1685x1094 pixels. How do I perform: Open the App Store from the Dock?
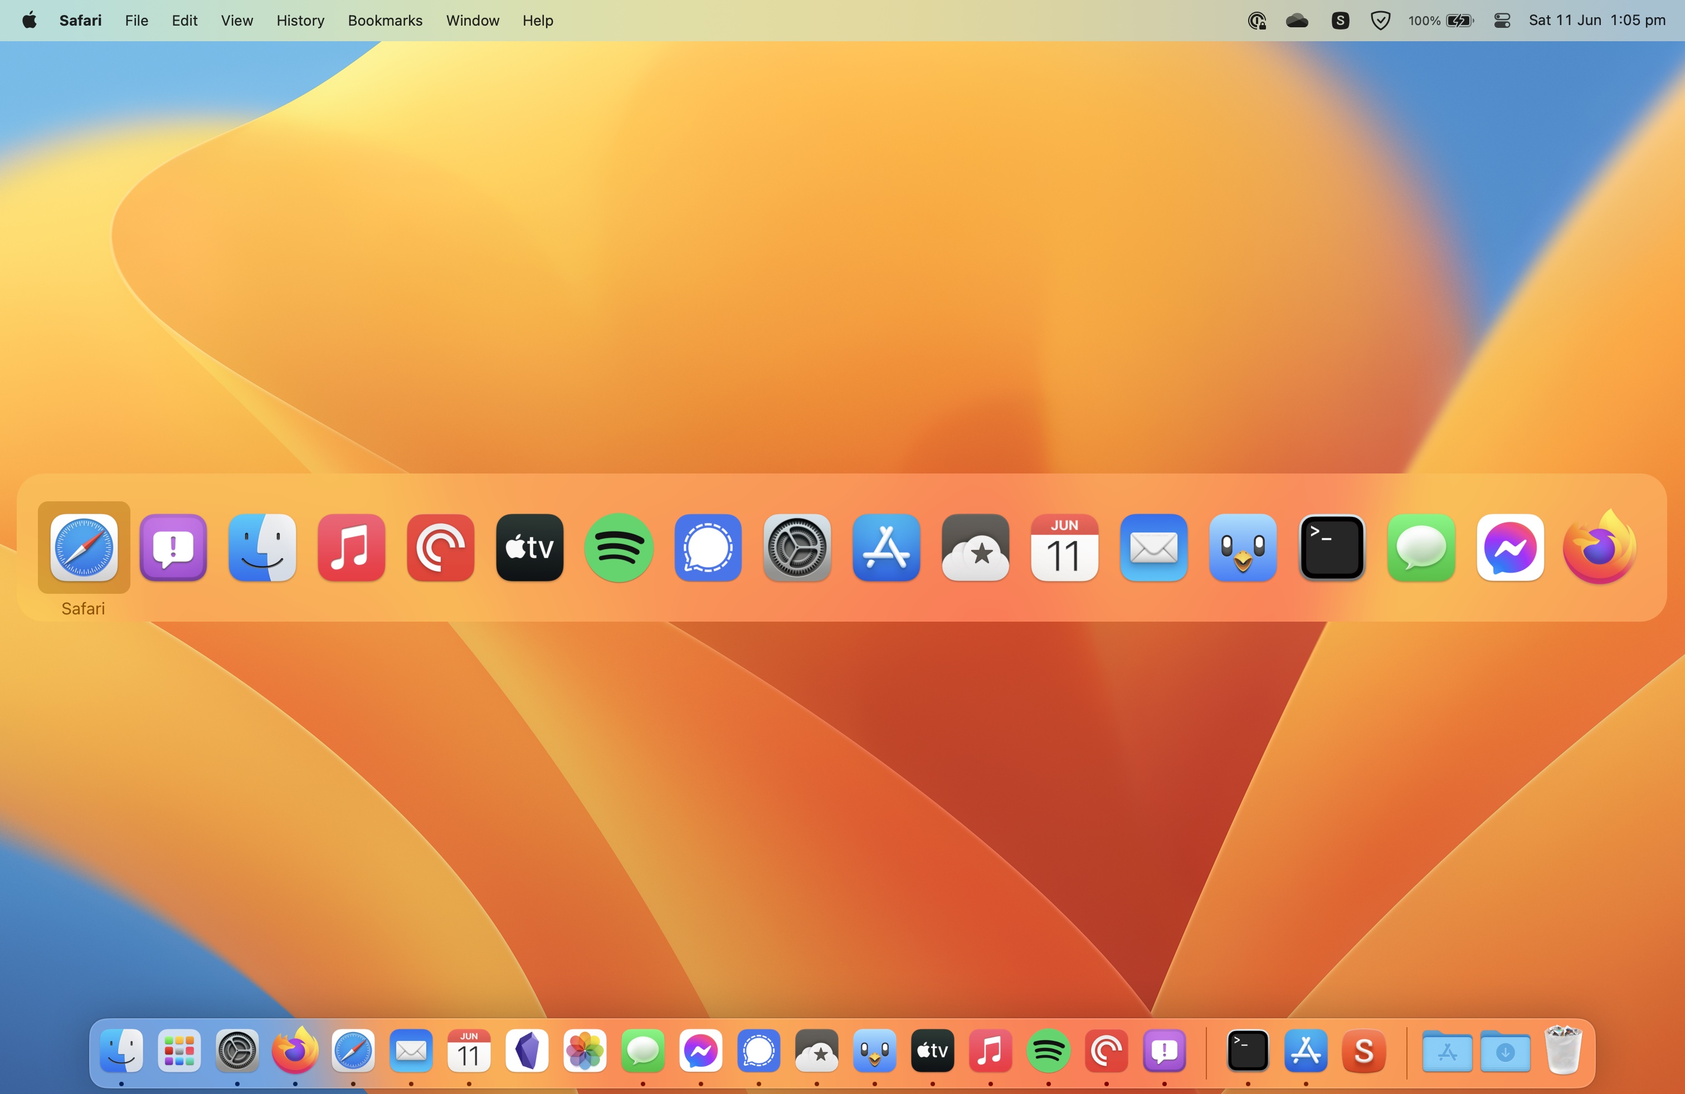1306,1052
